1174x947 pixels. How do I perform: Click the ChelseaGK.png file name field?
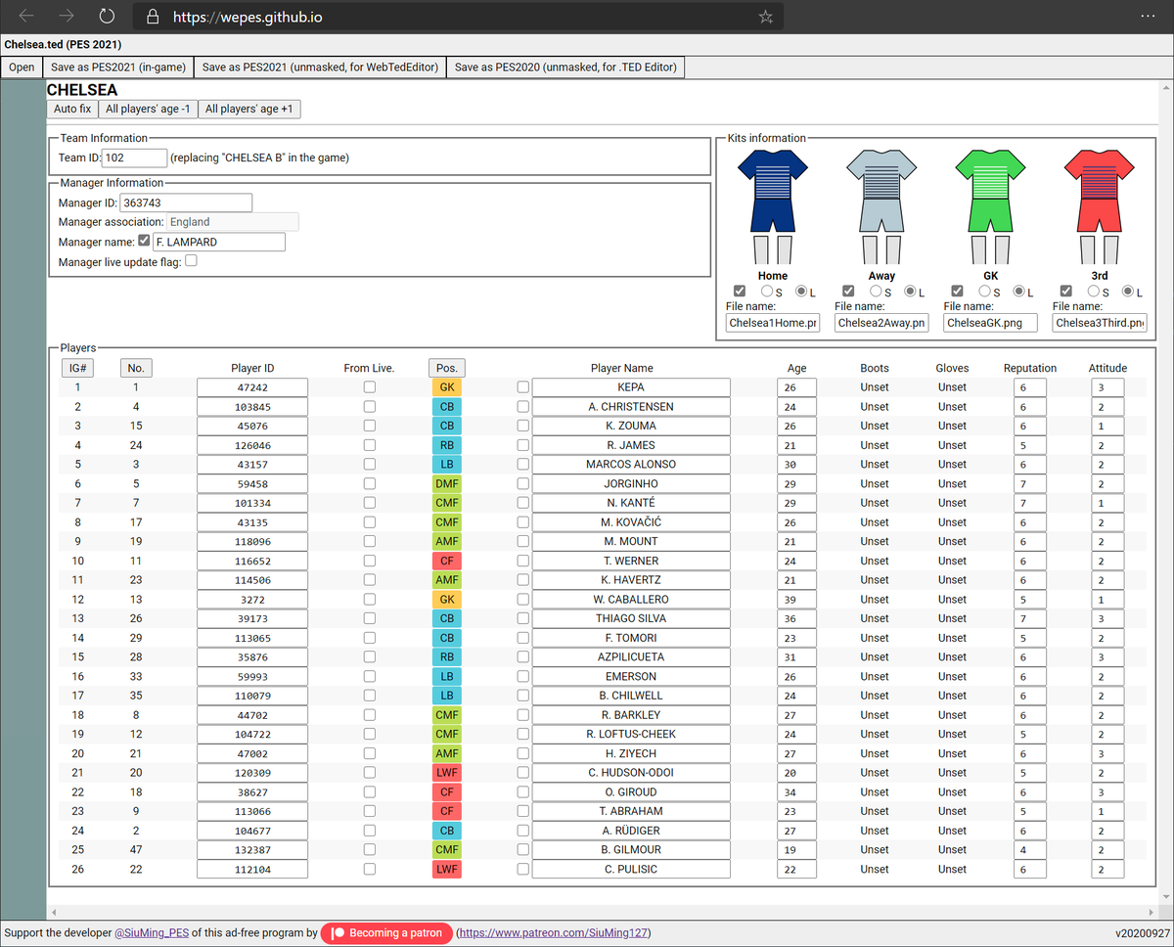tap(990, 323)
